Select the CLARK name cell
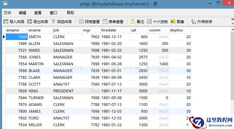234x129 pixels. [40, 78]
